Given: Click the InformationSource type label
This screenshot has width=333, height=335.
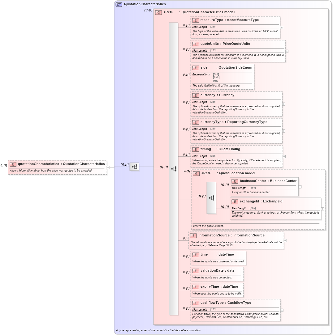Looking at the screenshot, I should tap(249, 235).
